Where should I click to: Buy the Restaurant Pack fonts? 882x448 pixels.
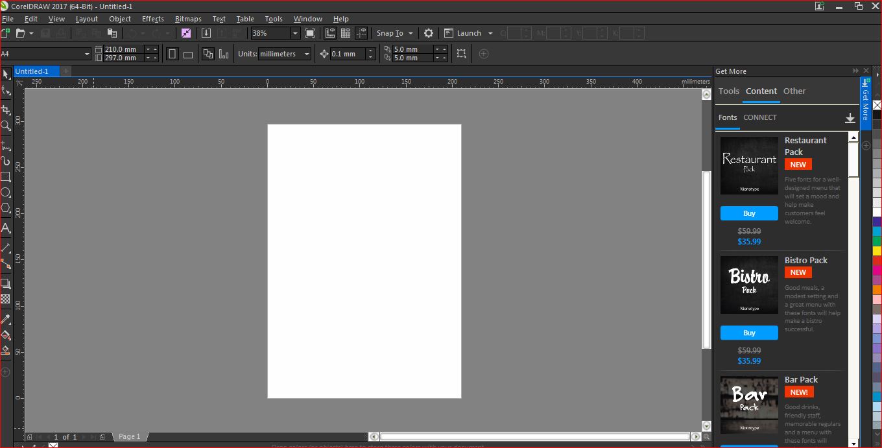(x=749, y=213)
